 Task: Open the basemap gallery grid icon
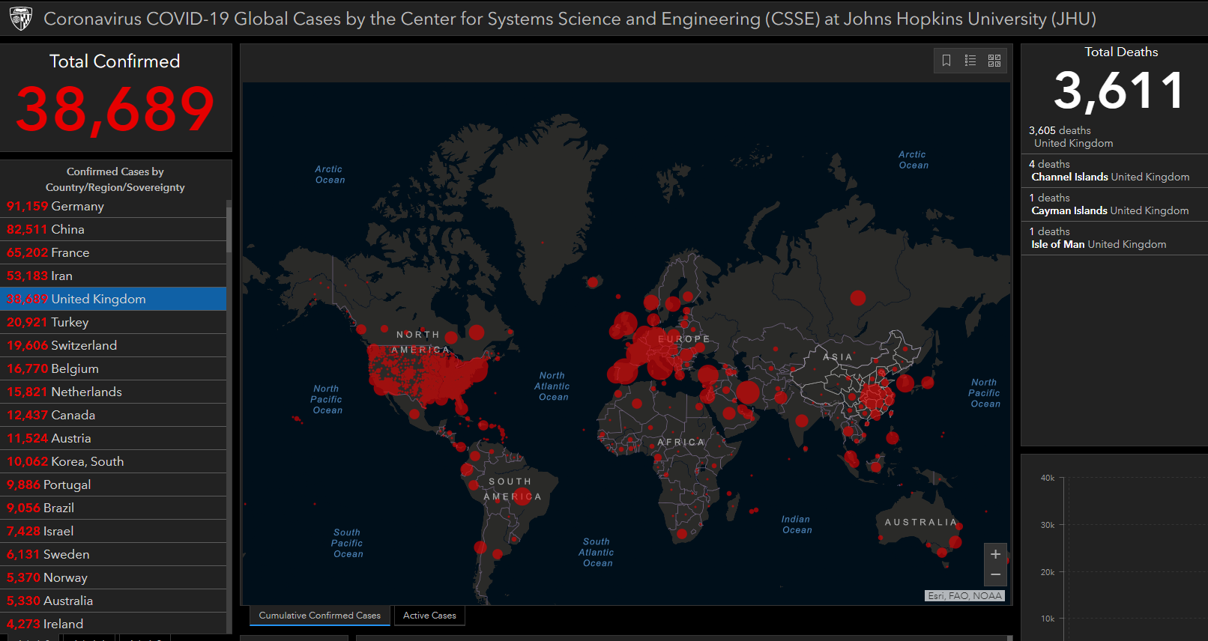pyautogui.click(x=994, y=61)
